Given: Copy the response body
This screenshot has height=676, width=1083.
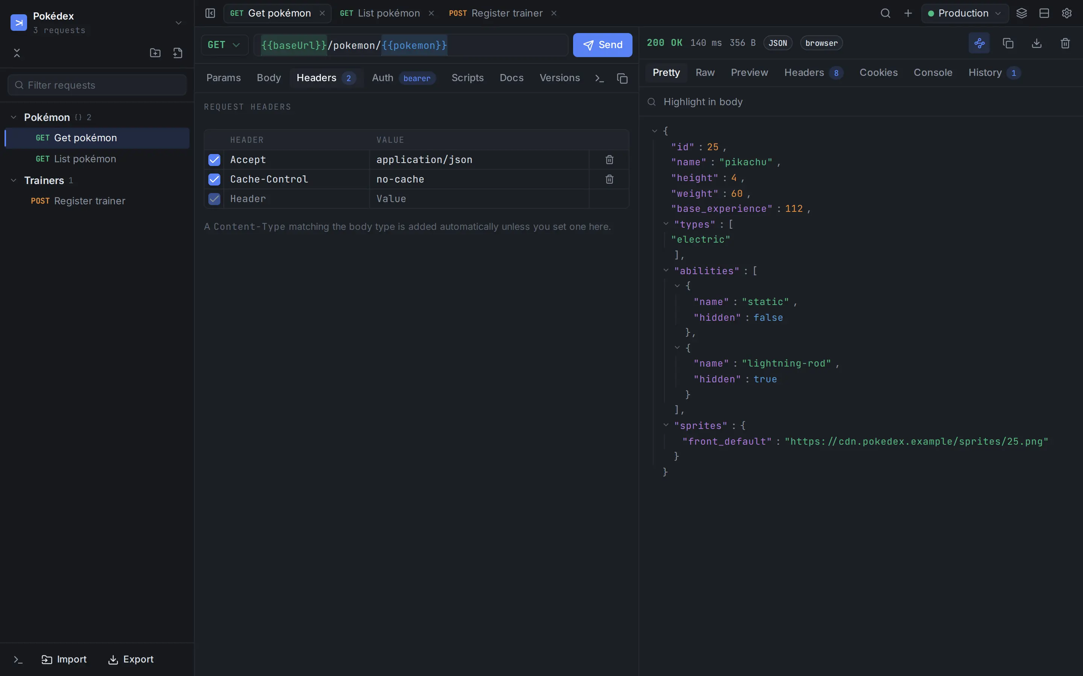Looking at the screenshot, I should click(x=1008, y=43).
